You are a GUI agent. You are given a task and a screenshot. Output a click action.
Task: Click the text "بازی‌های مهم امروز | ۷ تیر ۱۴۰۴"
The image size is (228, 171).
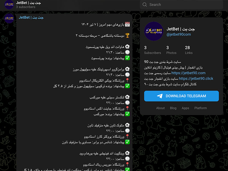click(x=103, y=25)
